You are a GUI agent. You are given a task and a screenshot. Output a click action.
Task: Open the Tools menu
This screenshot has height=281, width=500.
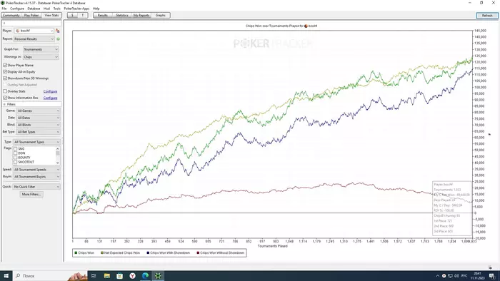click(56, 9)
